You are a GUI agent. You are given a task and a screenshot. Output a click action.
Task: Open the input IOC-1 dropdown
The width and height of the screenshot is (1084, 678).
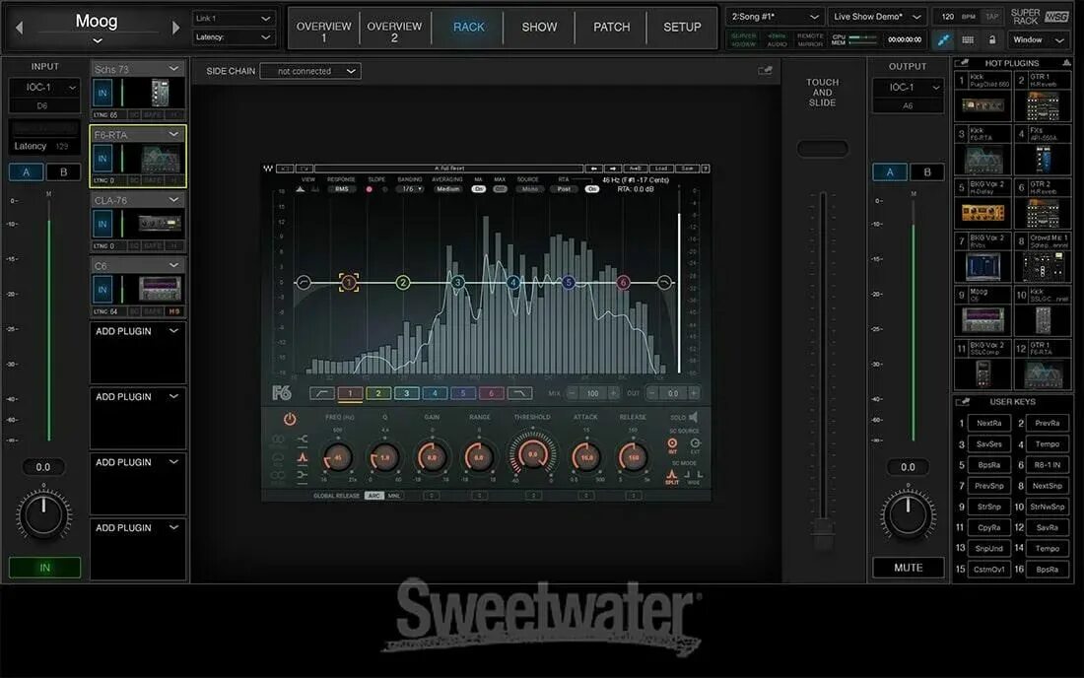[x=44, y=88]
